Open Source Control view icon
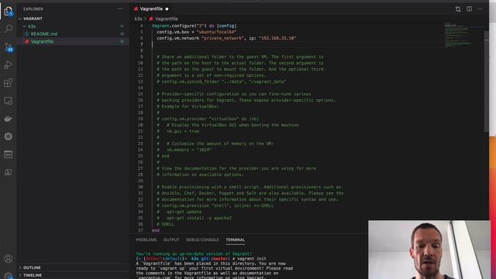Screen dimensions: 496x279 coord(9,47)
